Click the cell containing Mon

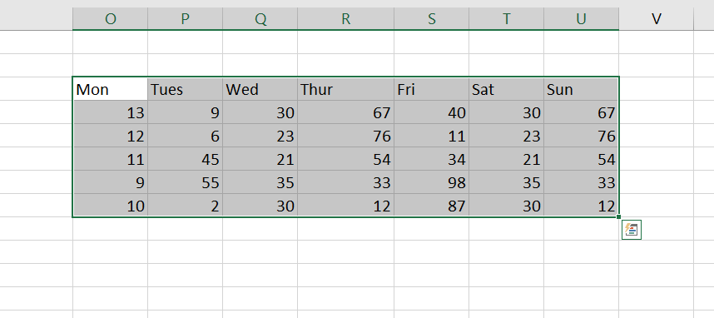tap(110, 89)
